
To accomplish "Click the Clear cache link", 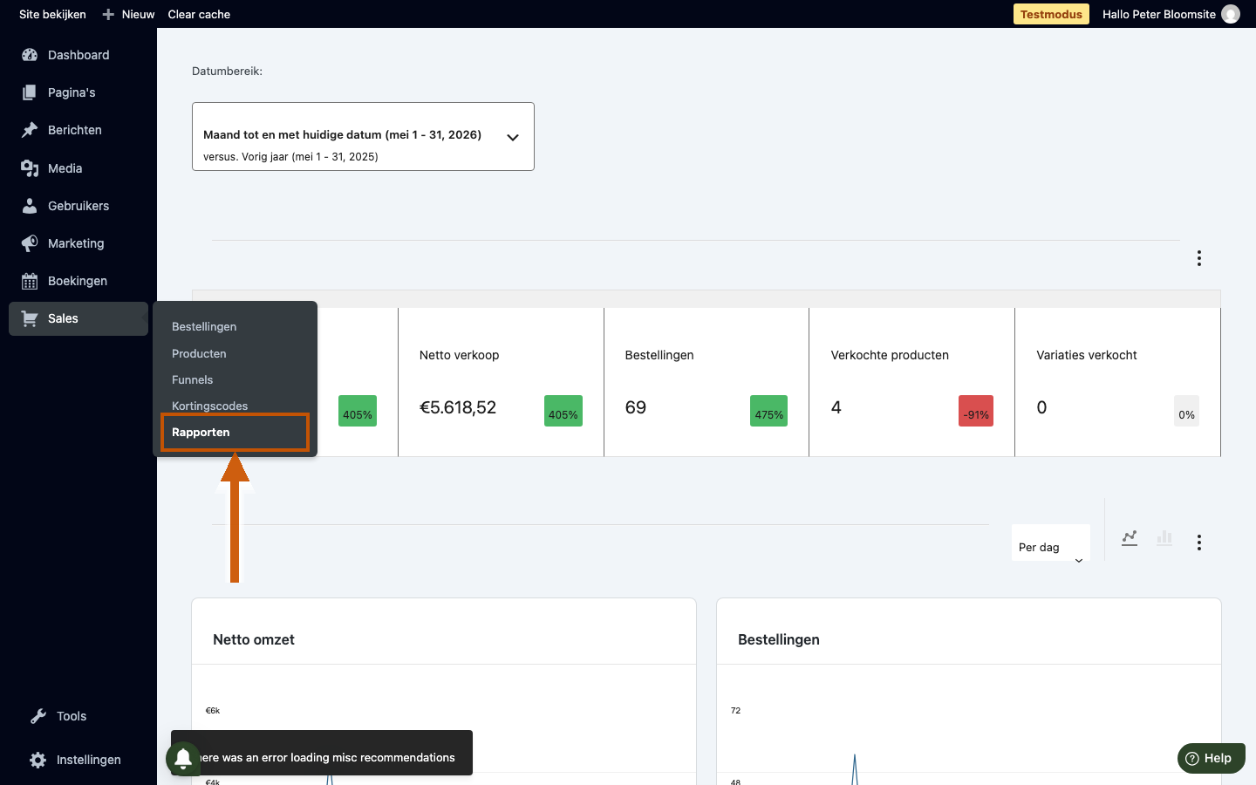I will [x=199, y=14].
